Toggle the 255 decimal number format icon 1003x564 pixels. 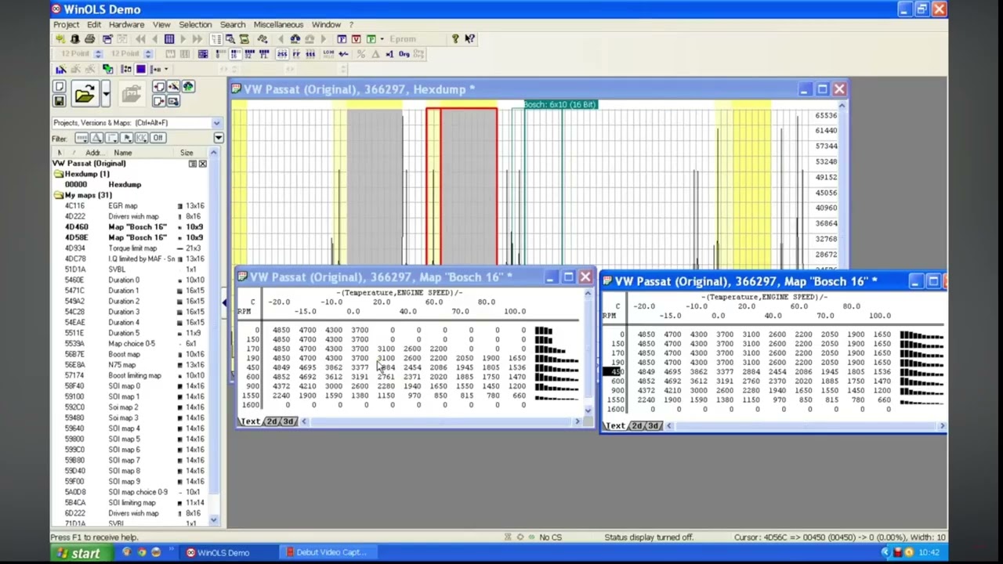pyautogui.click(x=282, y=53)
